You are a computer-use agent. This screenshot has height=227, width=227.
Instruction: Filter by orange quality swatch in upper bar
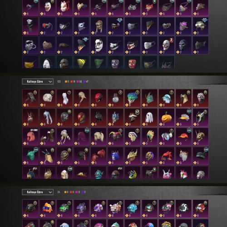[x=66, y=82]
